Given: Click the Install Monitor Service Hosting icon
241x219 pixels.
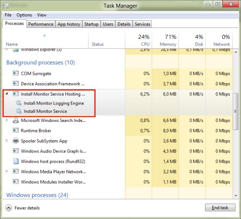Looking at the screenshot, I should (x=16, y=94).
